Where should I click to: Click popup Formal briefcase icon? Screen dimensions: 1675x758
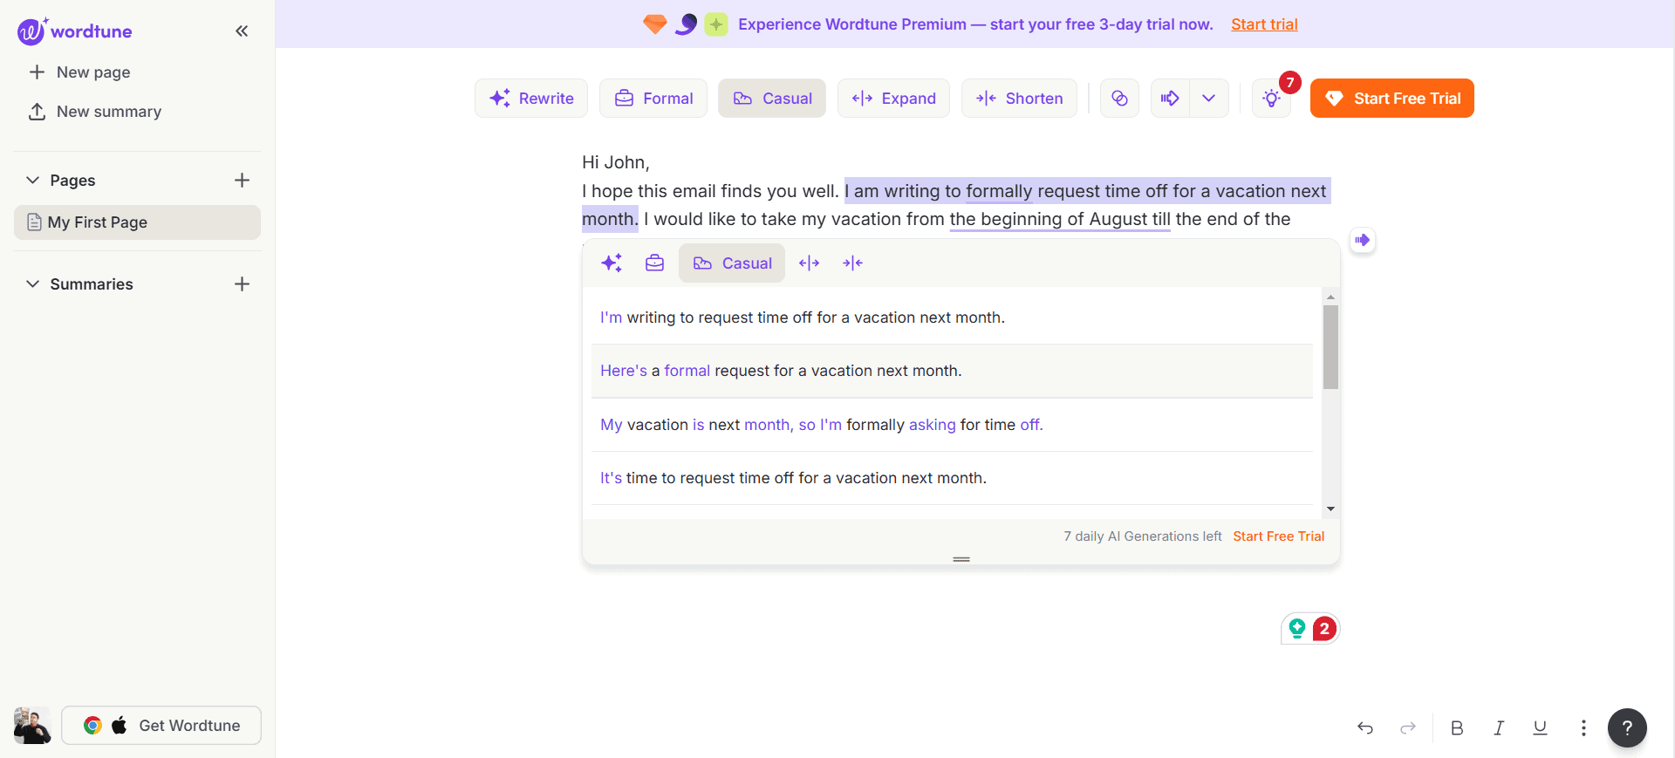pos(654,263)
